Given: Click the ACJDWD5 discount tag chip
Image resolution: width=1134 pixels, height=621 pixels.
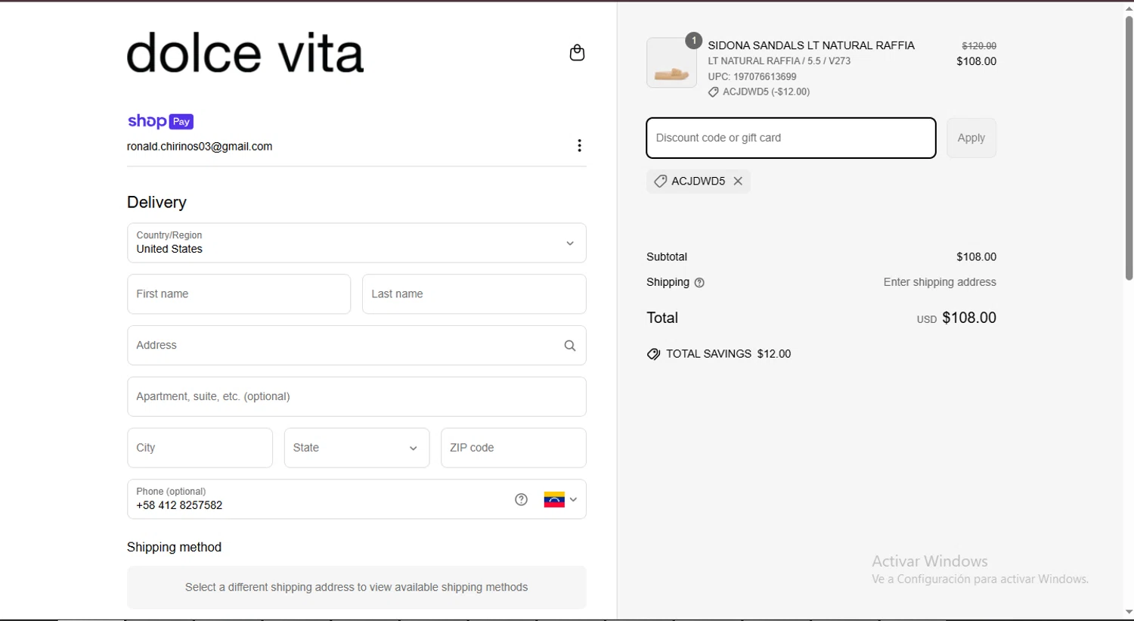Looking at the screenshot, I should (x=698, y=181).
